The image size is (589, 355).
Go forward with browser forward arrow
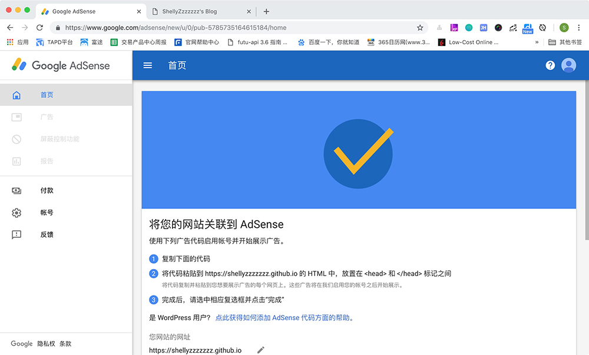coord(25,28)
